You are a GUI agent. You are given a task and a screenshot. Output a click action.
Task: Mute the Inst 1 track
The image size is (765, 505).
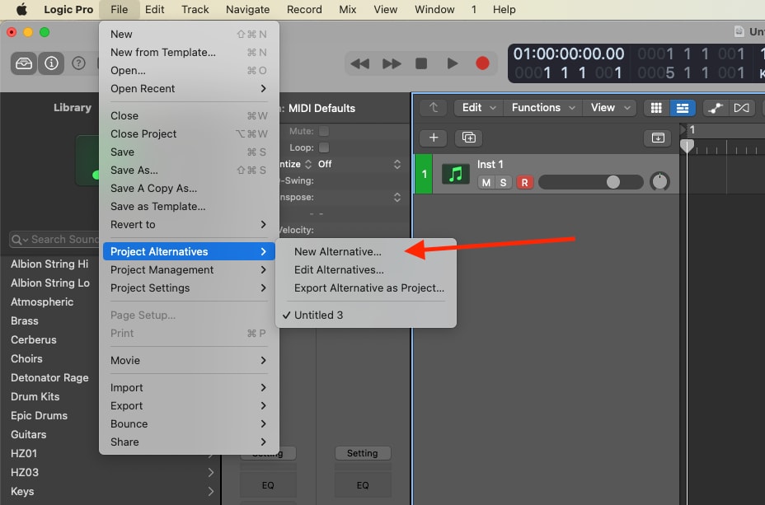[486, 182]
